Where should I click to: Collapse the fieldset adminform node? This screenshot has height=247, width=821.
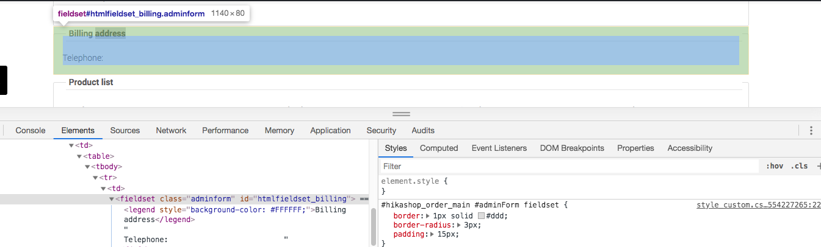point(111,199)
